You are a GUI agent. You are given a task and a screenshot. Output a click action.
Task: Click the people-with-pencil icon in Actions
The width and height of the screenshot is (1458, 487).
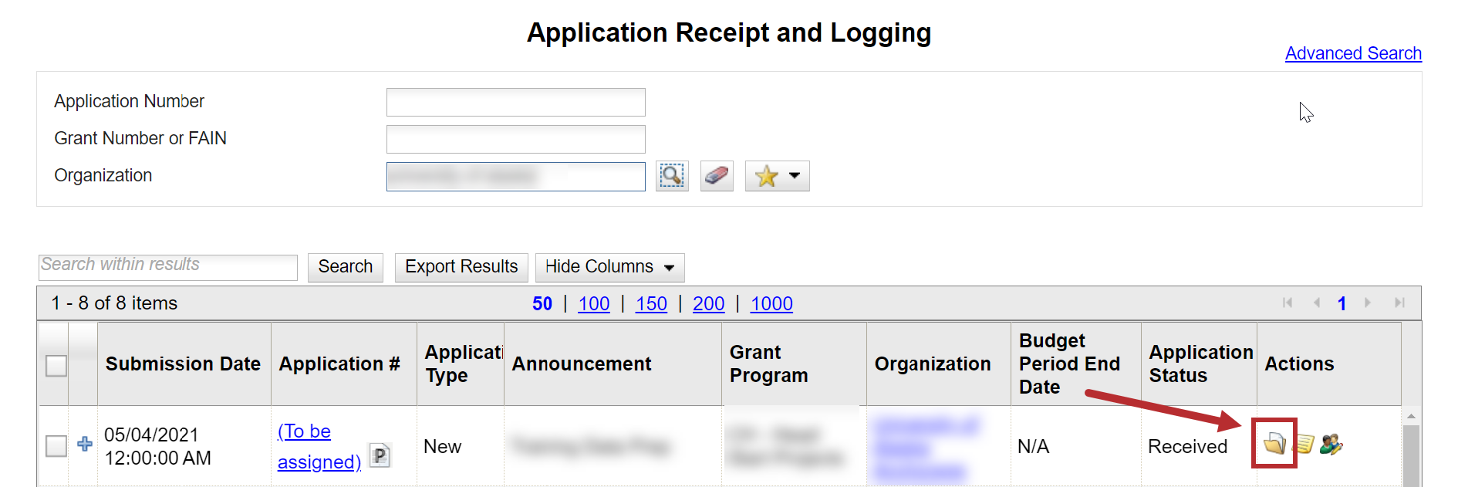click(1331, 444)
